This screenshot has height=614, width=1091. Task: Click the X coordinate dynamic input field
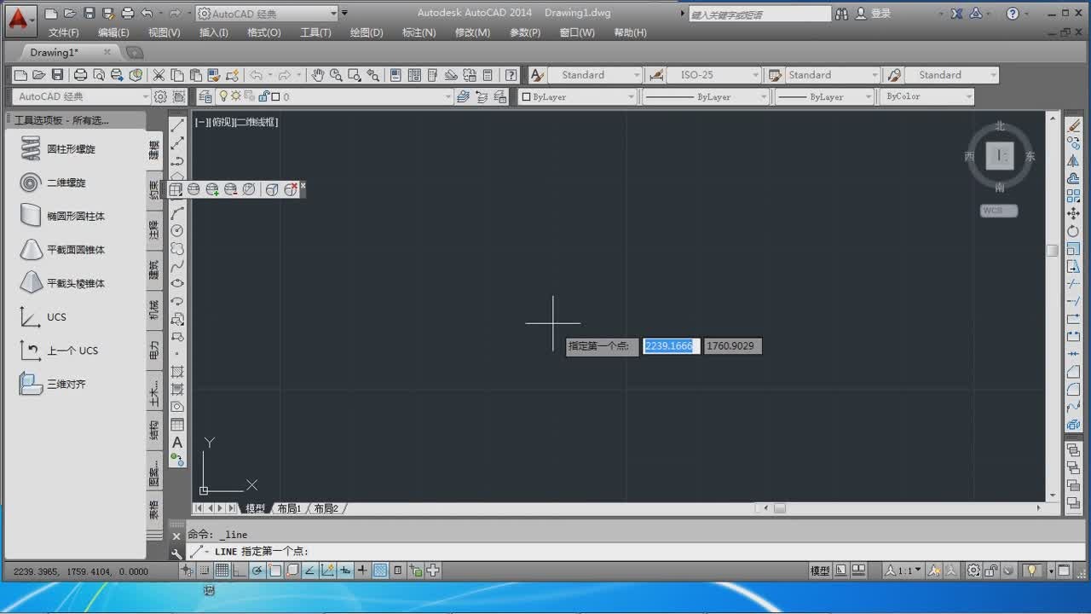(x=671, y=346)
